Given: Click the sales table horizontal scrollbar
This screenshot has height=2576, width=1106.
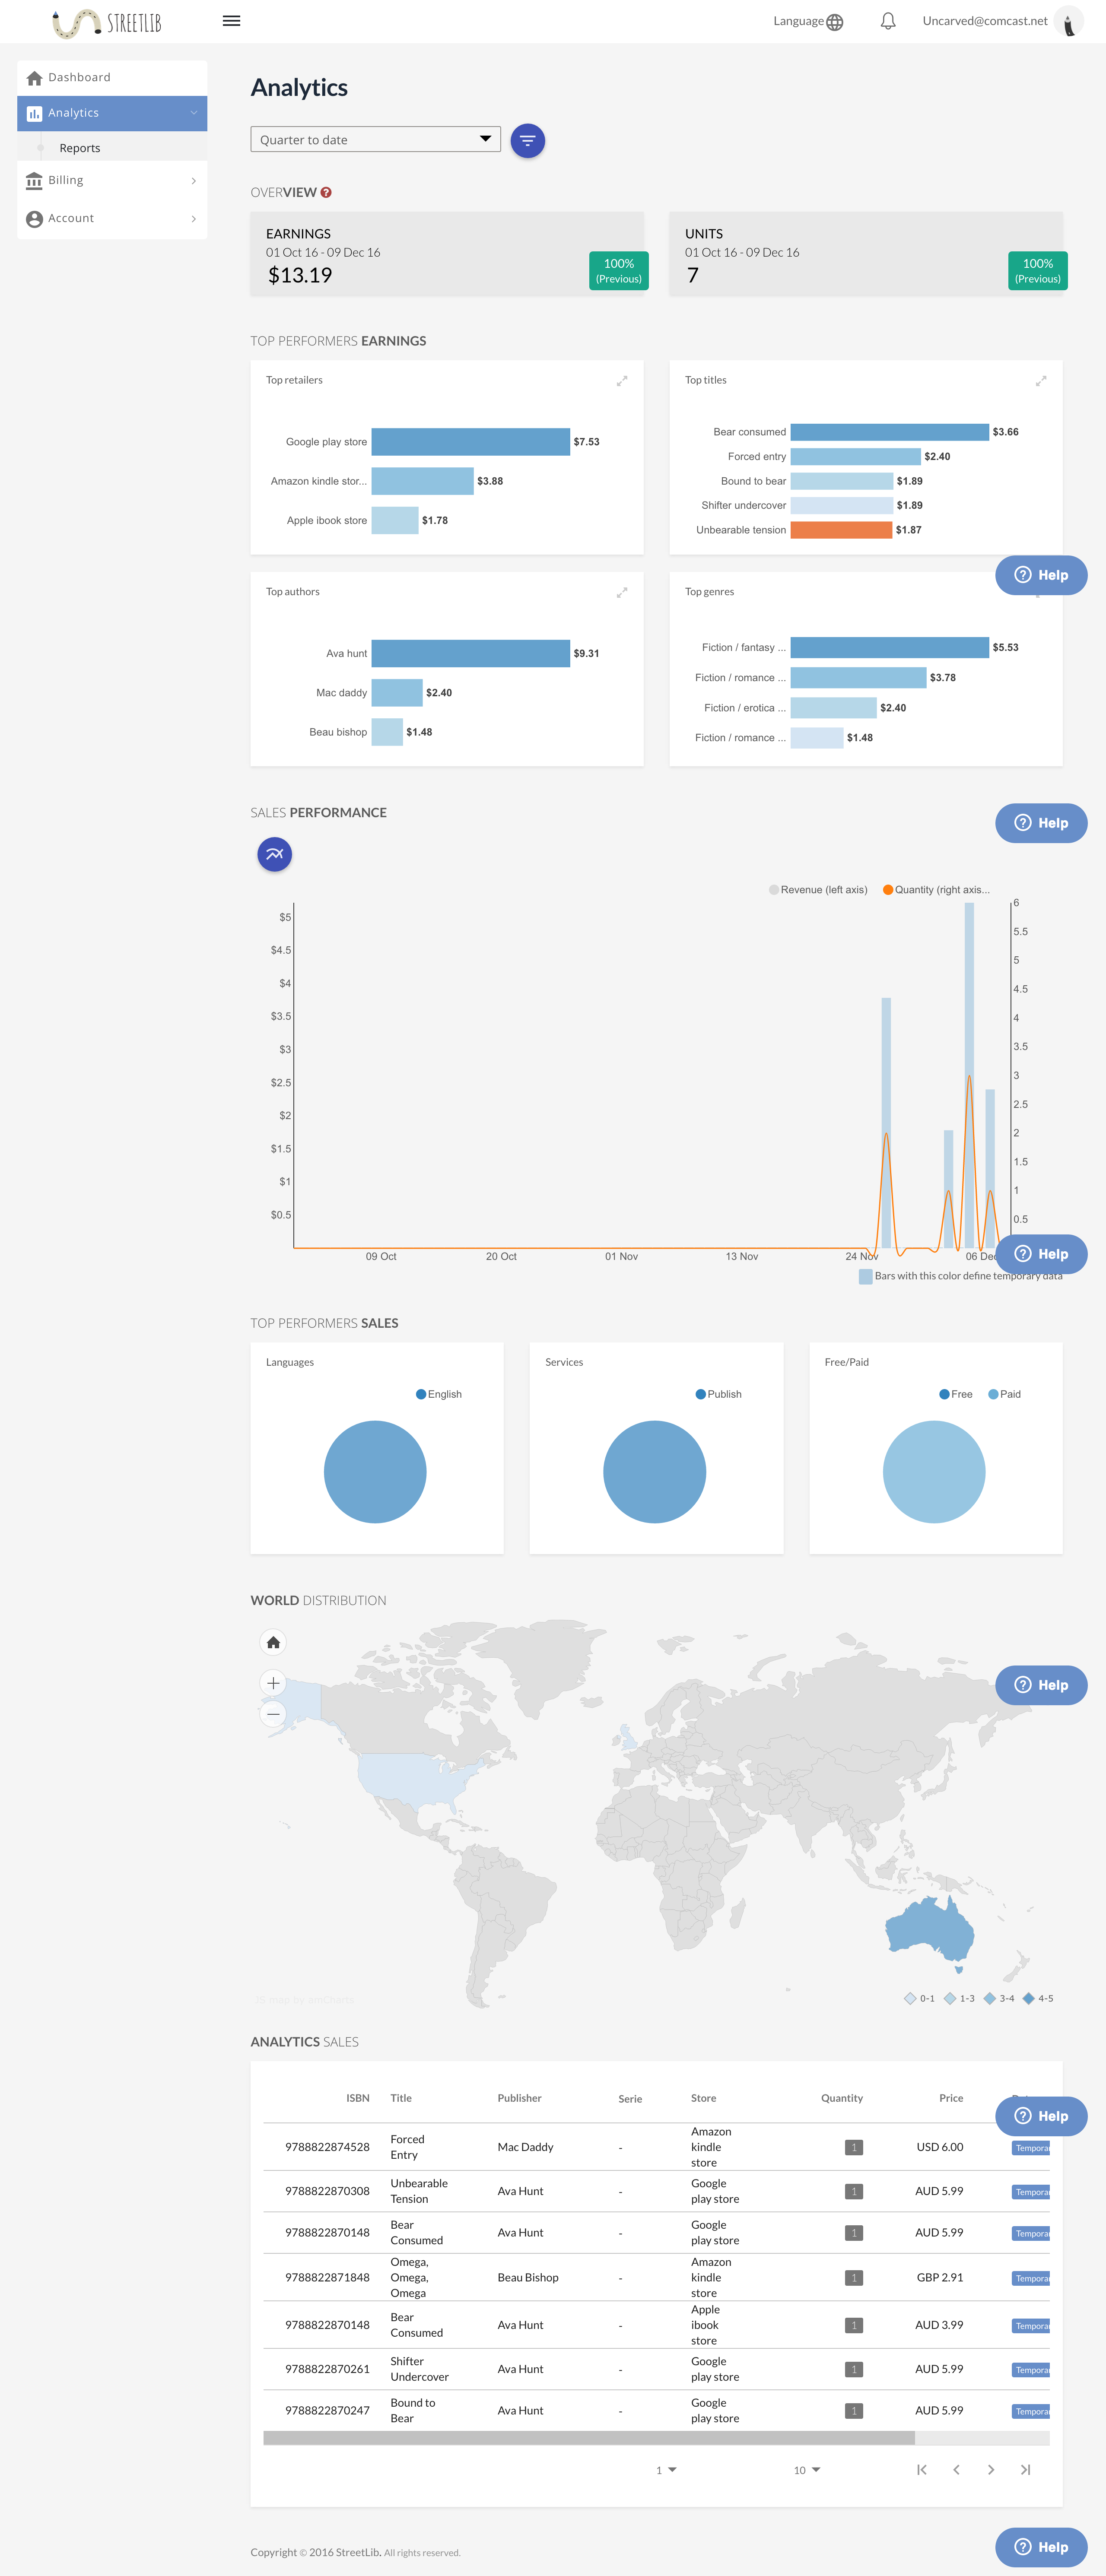Looking at the screenshot, I should pyautogui.click(x=589, y=2438).
